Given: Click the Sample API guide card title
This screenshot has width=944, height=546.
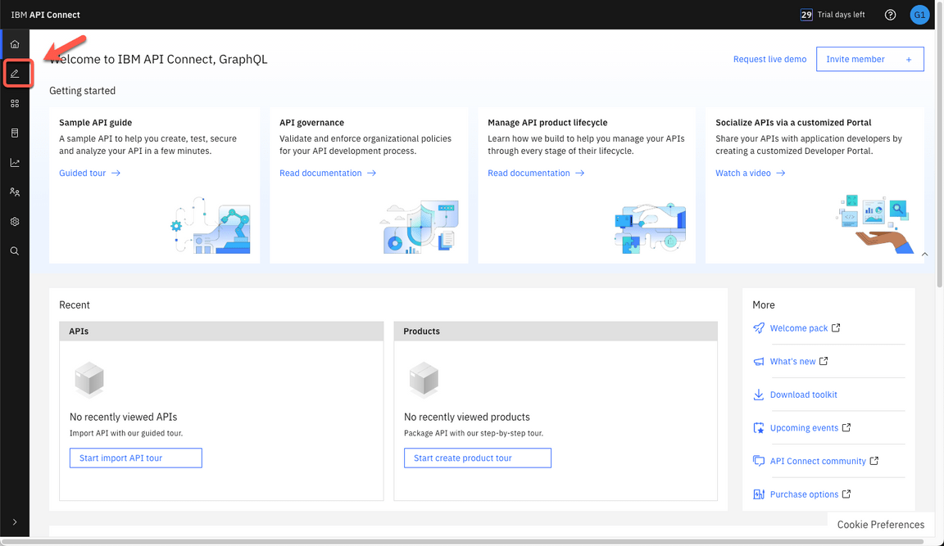Looking at the screenshot, I should [x=95, y=122].
